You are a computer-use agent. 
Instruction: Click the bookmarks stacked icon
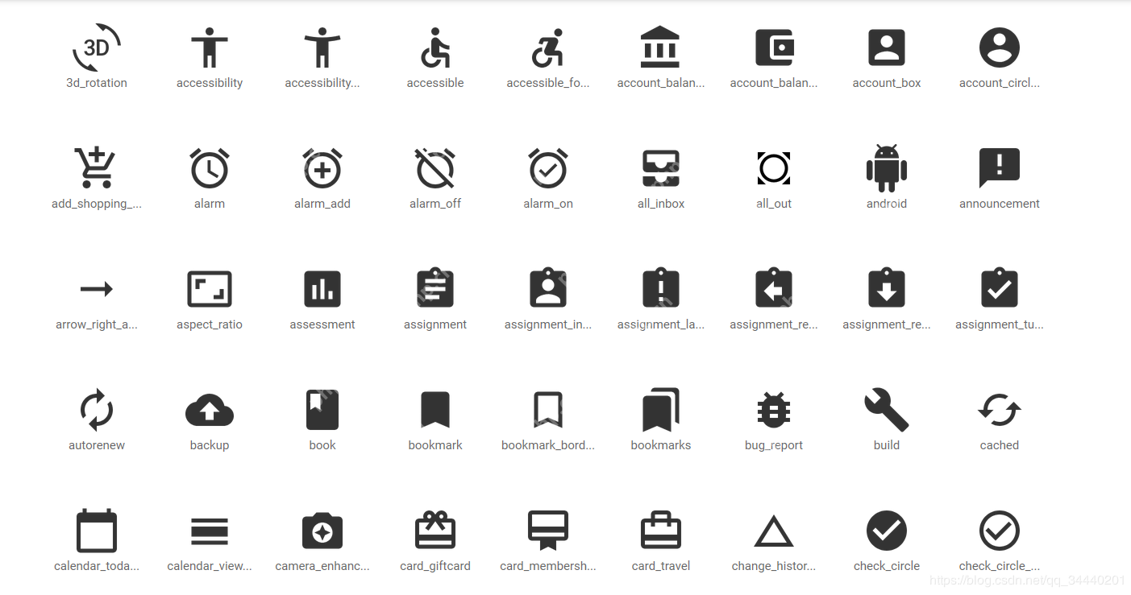(661, 411)
